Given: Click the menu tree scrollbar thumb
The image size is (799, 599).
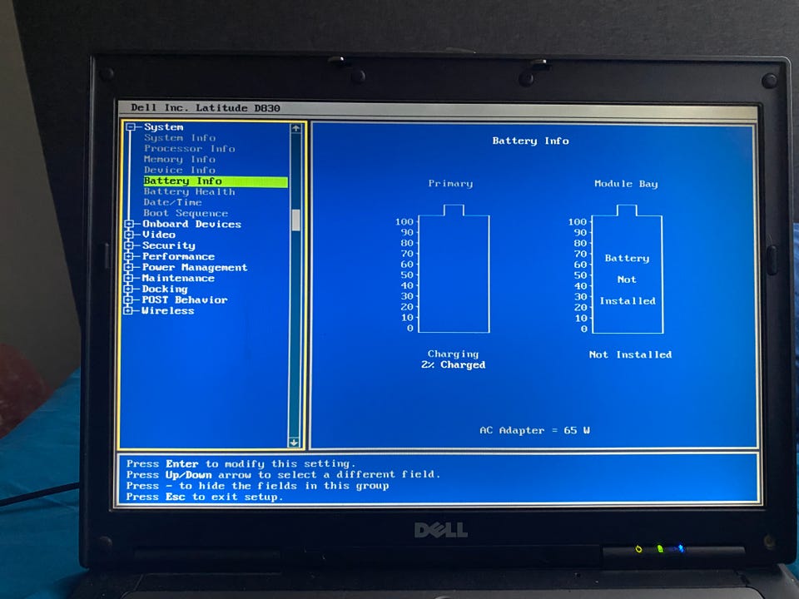Looking at the screenshot, I should coord(295,220).
